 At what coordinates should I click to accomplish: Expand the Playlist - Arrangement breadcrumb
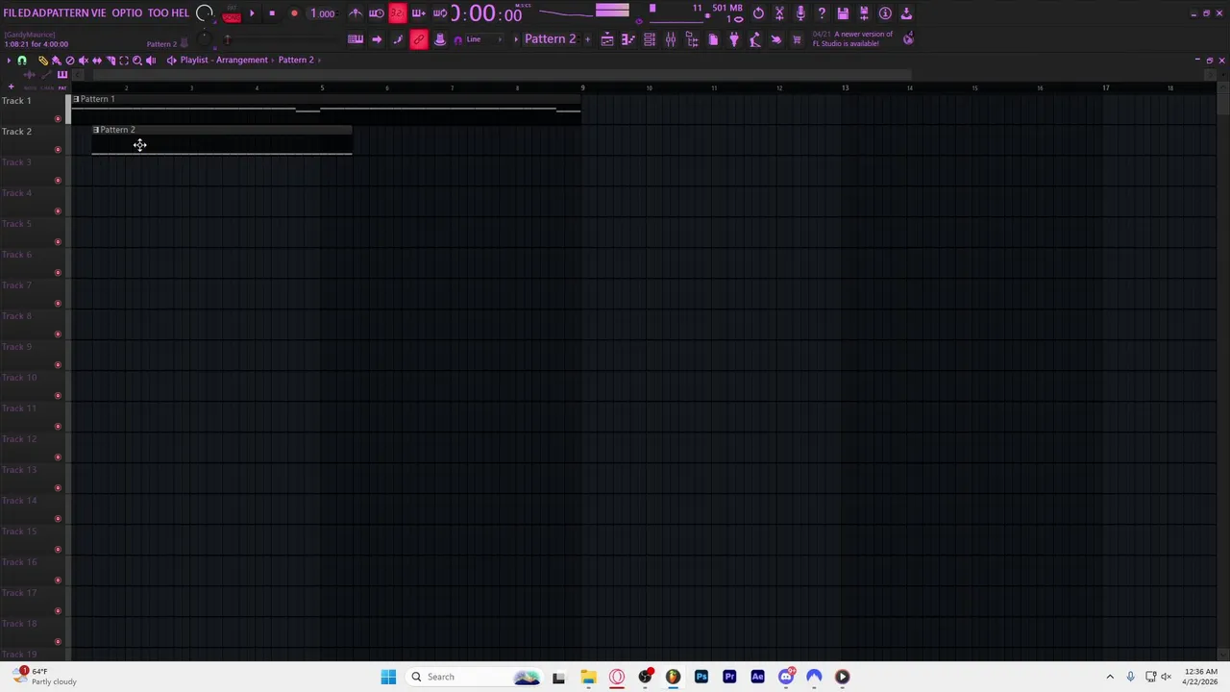point(224,60)
